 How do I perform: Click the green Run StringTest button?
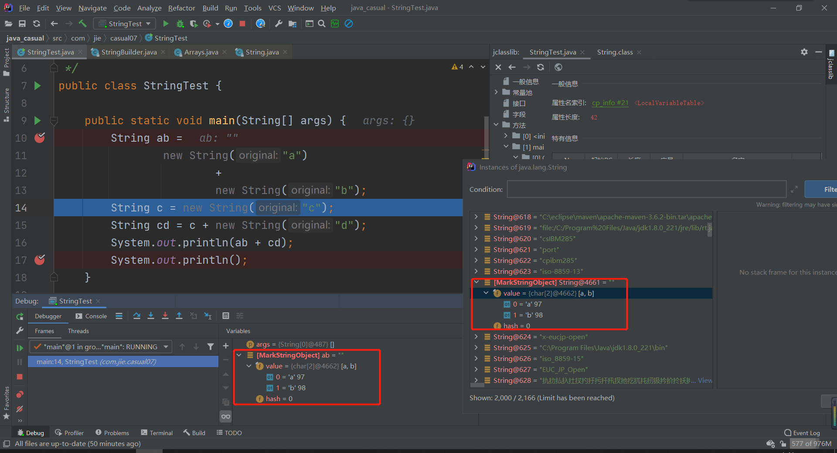click(x=166, y=24)
